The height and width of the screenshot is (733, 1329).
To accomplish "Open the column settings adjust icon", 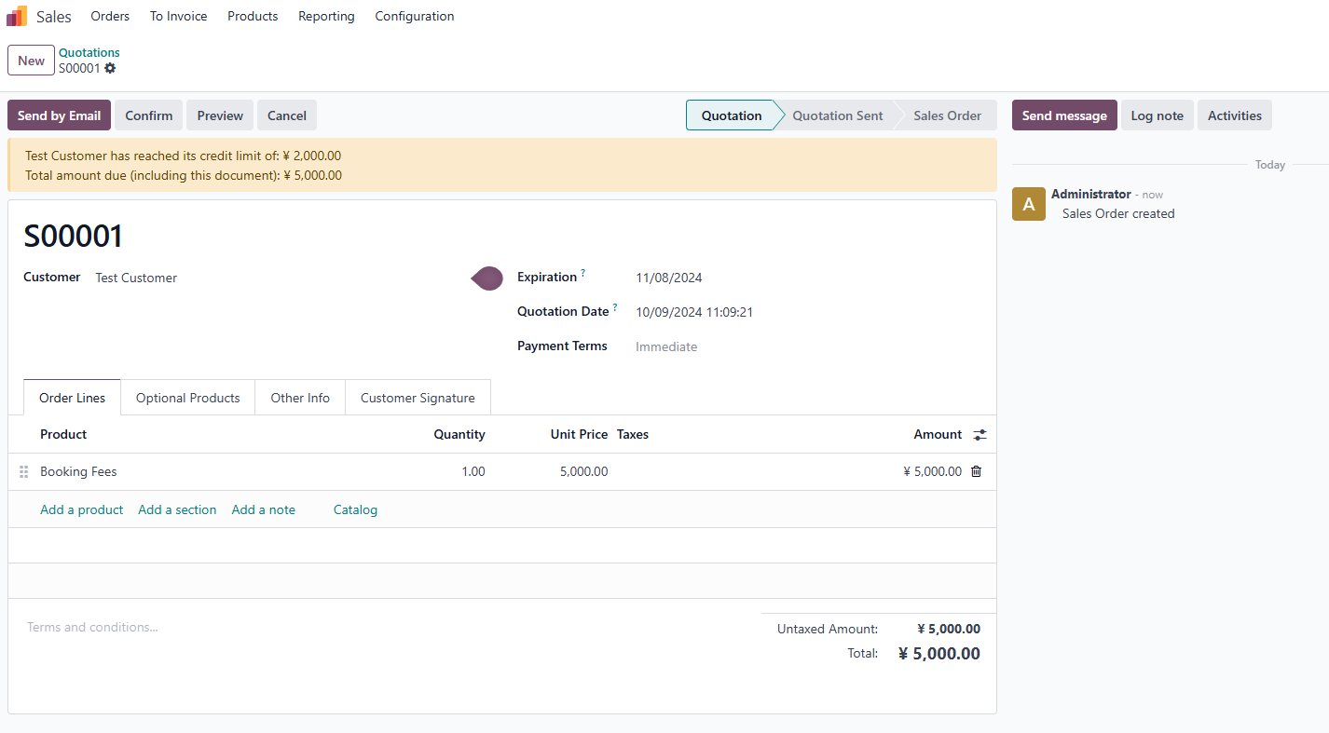I will tap(980, 435).
